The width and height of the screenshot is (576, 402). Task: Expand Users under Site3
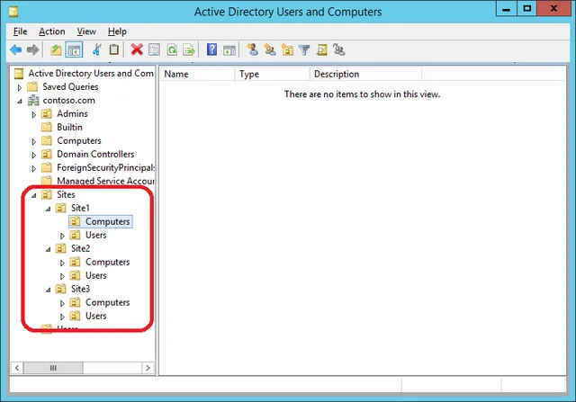[x=62, y=317]
